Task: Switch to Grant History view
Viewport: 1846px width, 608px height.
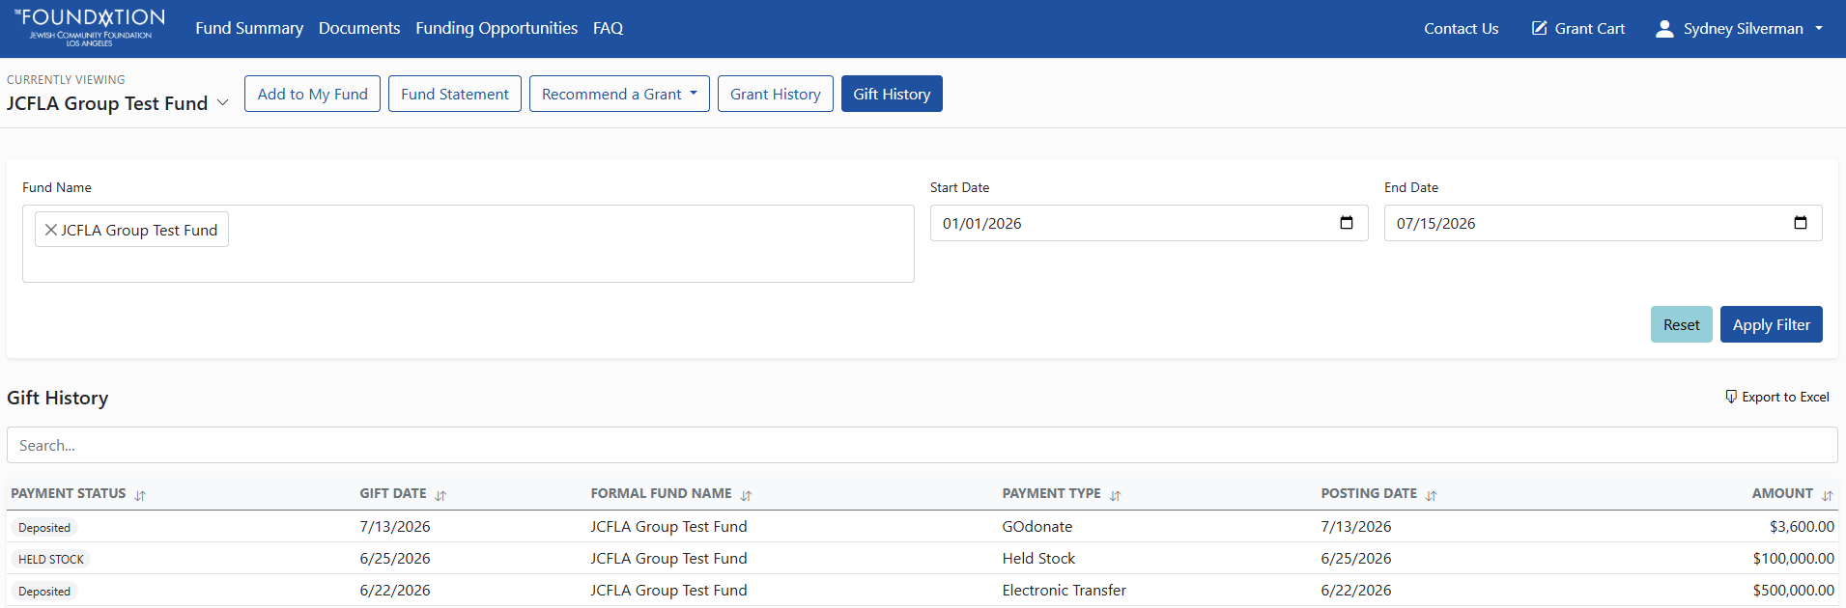Action: tap(775, 94)
